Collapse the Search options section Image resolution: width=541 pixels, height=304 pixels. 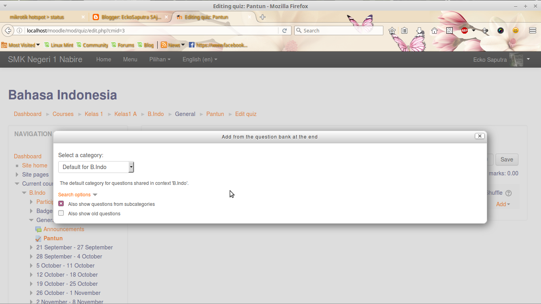pyautogui.click(x=78, y=195)
